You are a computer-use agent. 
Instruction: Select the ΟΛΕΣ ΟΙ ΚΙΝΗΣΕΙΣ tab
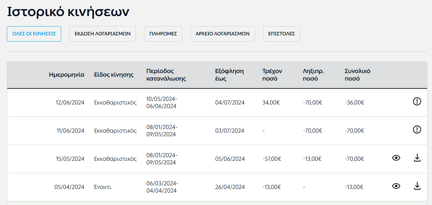(x=34, y=34)
